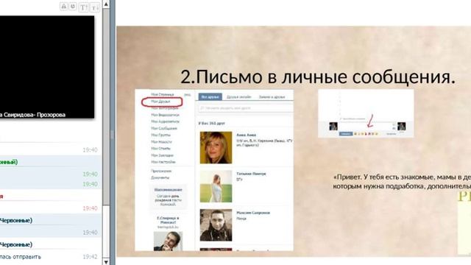Click the friends search input field
The height and width of the screenshot is (265, 471).
[246, 108]
